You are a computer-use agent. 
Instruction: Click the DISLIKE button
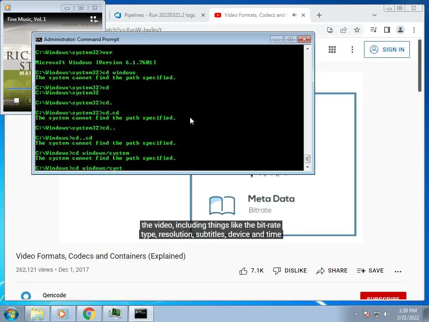coord(290,271)
